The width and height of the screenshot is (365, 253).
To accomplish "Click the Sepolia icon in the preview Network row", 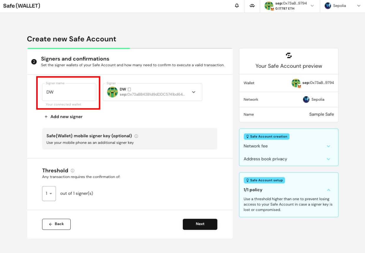I will (306, 99).
